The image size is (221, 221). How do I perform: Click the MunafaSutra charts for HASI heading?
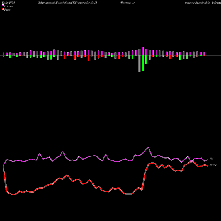click(67, 3)
